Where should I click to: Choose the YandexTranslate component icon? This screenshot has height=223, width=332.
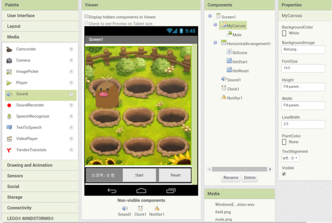click(9, 150)
